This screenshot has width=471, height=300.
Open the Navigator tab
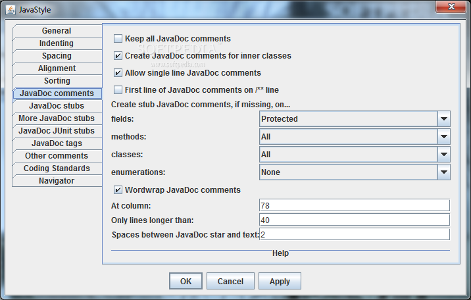tap(57, 181)
